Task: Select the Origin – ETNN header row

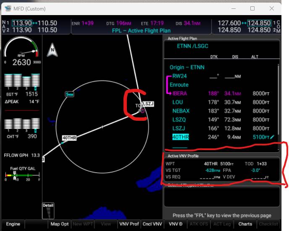Action: pos(187,67)
